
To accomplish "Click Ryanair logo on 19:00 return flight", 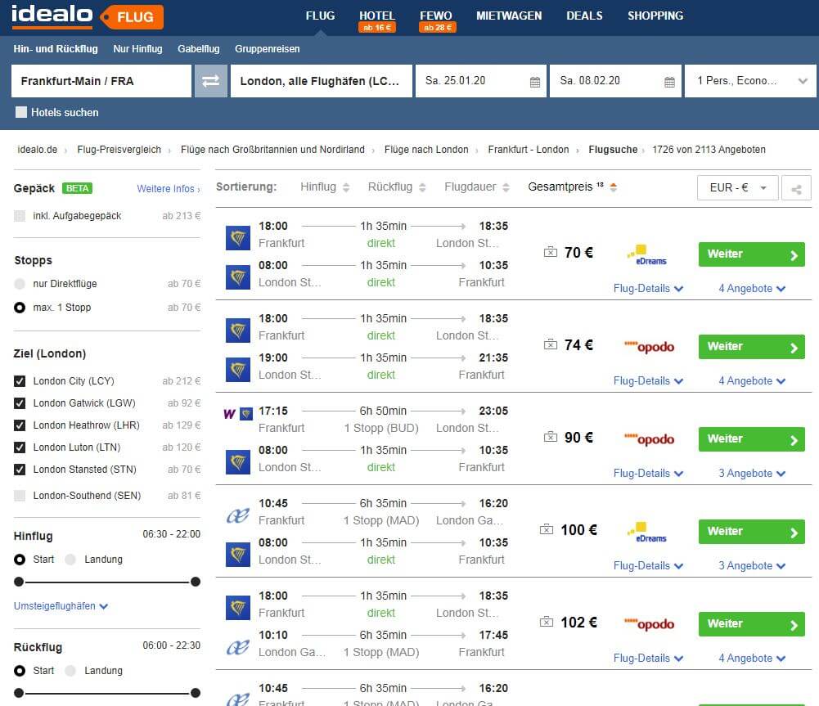I will tap(237, 370).
